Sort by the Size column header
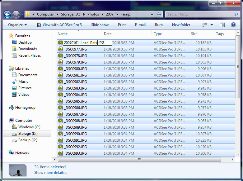 pos(194,34)
